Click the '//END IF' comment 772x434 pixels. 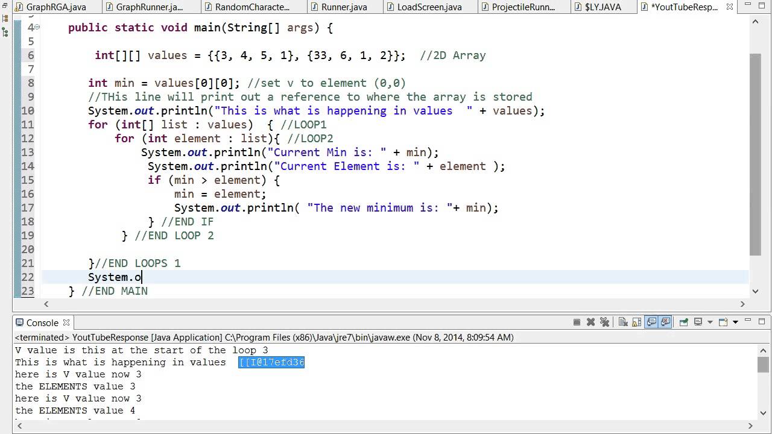pyautogui.click(x=188, y=222)
